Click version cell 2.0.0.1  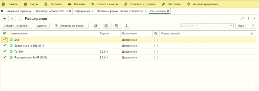(104, 57)
